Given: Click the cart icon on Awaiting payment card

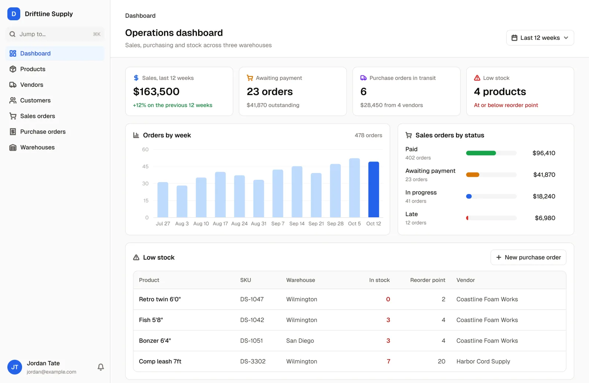Looking at the screenshot, I should [x=250, y=78].
